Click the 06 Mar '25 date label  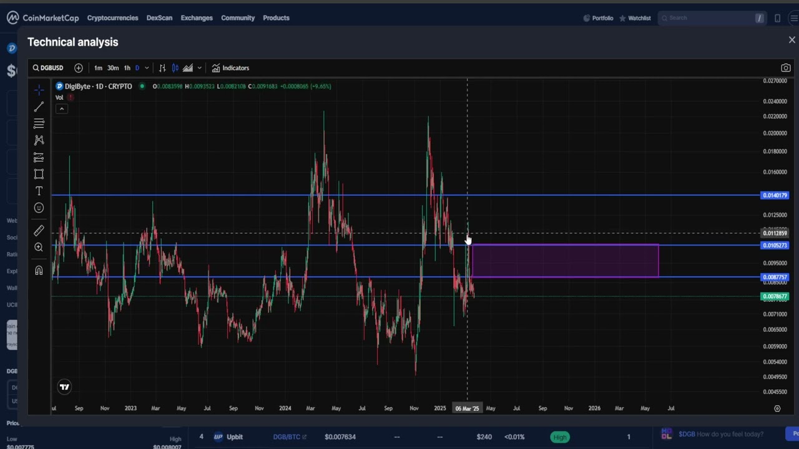(x=467, y=408)
